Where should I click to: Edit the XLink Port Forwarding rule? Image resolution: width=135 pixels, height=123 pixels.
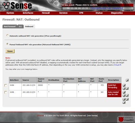[124, 85]
